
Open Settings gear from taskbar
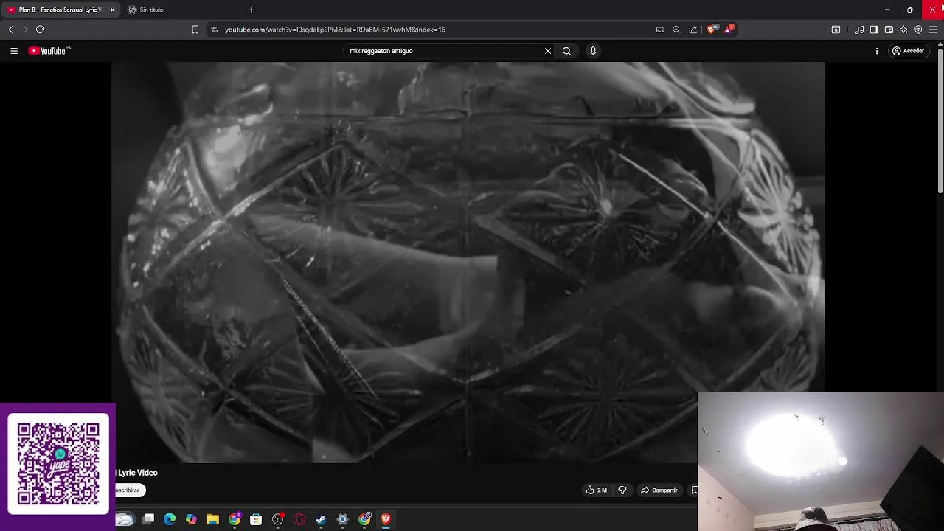pyautogui.click(x=342, y=520)
